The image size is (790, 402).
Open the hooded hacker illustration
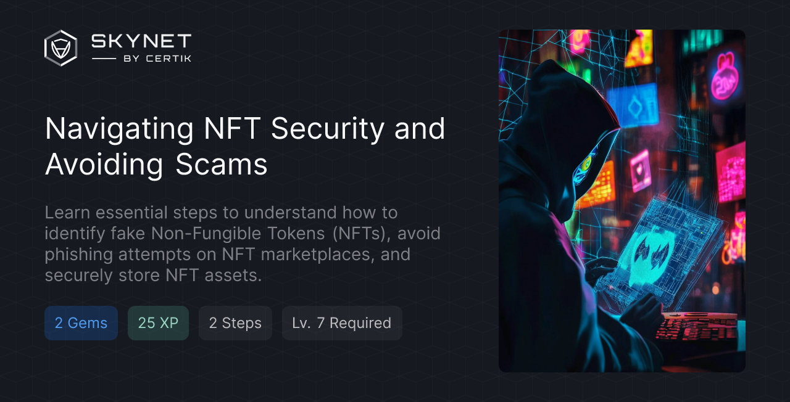point(622,201)
